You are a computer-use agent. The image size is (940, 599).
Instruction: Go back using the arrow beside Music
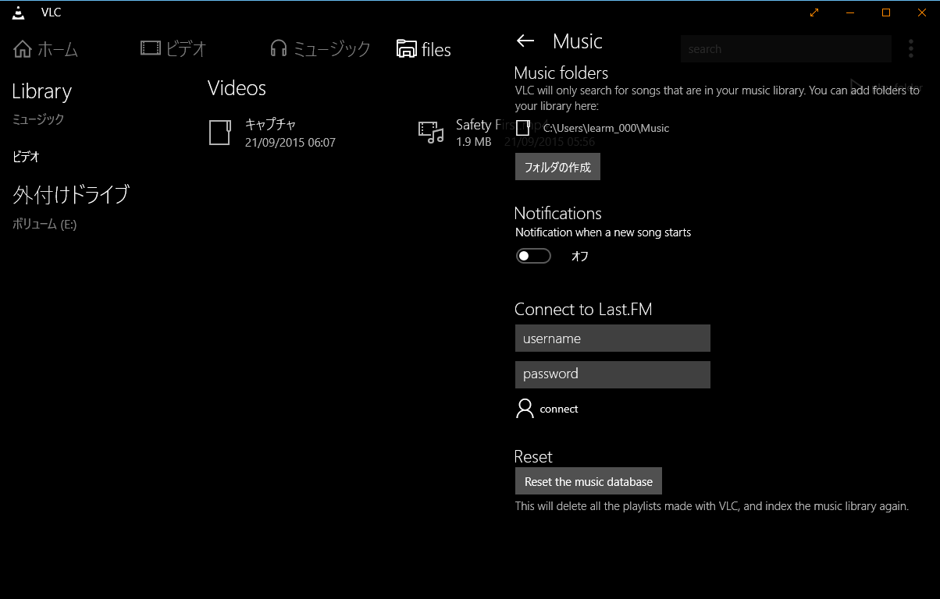525,41
